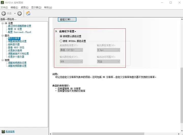
Task: Click the Forward arrow icon
Action: [20, 13]
